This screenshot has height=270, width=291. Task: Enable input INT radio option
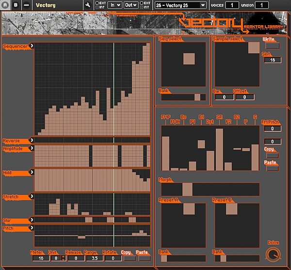click(97, 7)
